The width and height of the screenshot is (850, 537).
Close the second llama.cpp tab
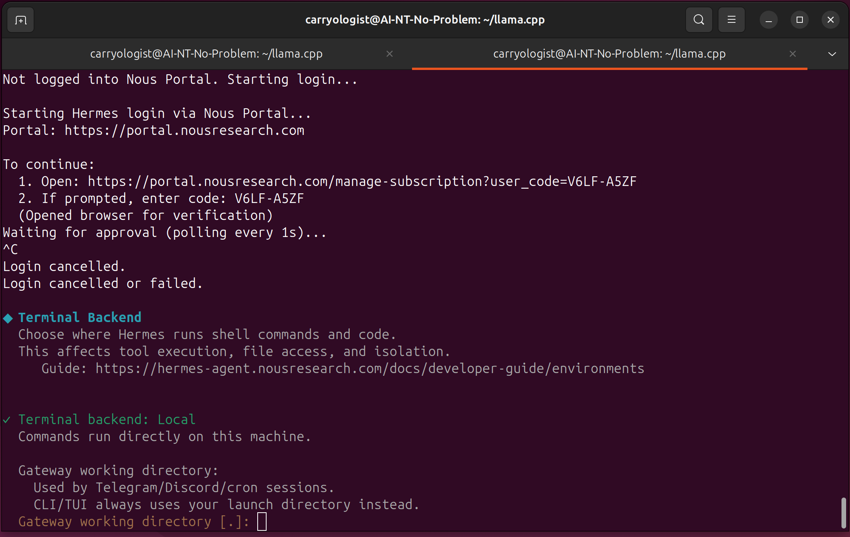793,54
